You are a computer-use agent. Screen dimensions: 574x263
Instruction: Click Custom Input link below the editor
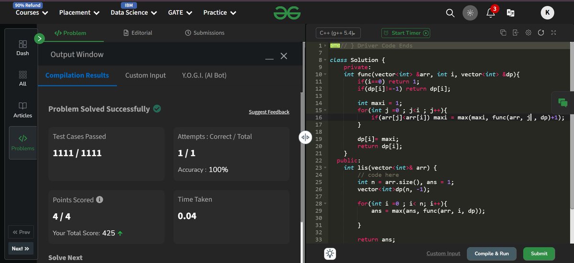[443, 253]
